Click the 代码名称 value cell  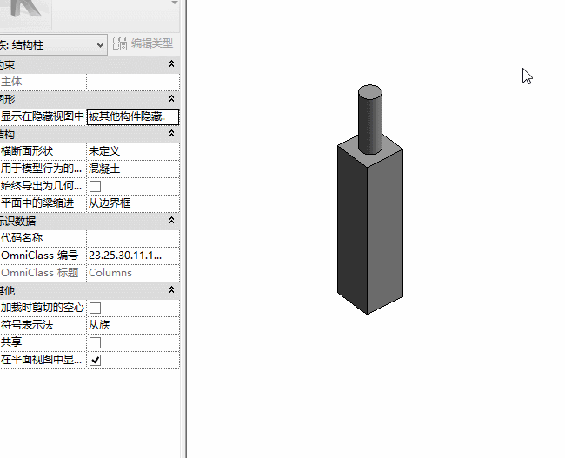point(133,238)
